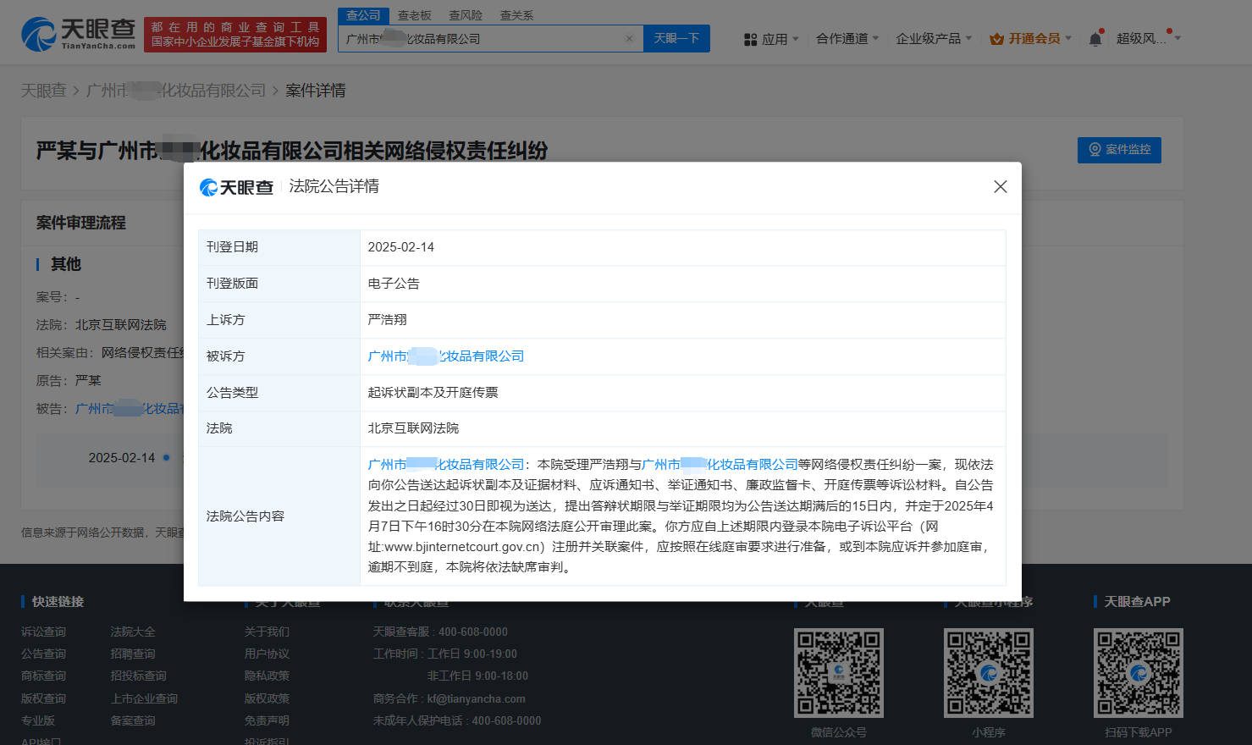The width and height of the screenshot is (1252, 745).
Task: Open 版权政策 footer link
Action: coord(267,698)
